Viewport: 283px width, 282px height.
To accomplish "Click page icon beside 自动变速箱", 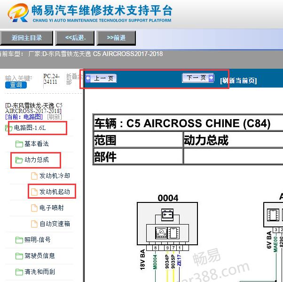I will point(34,224).
